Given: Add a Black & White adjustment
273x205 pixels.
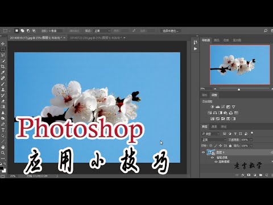Looking at the screenshot, I should coord(220,113).
